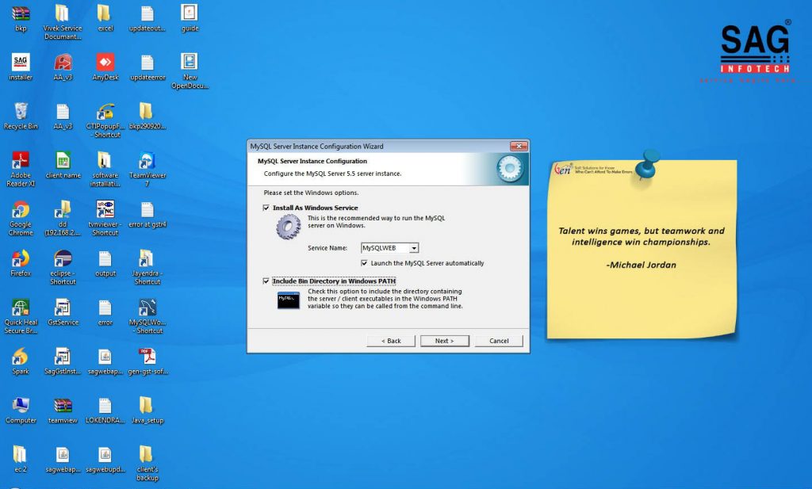
Task: Check the Install As Windows Service checkbox
Action: (x=266, y=208)
